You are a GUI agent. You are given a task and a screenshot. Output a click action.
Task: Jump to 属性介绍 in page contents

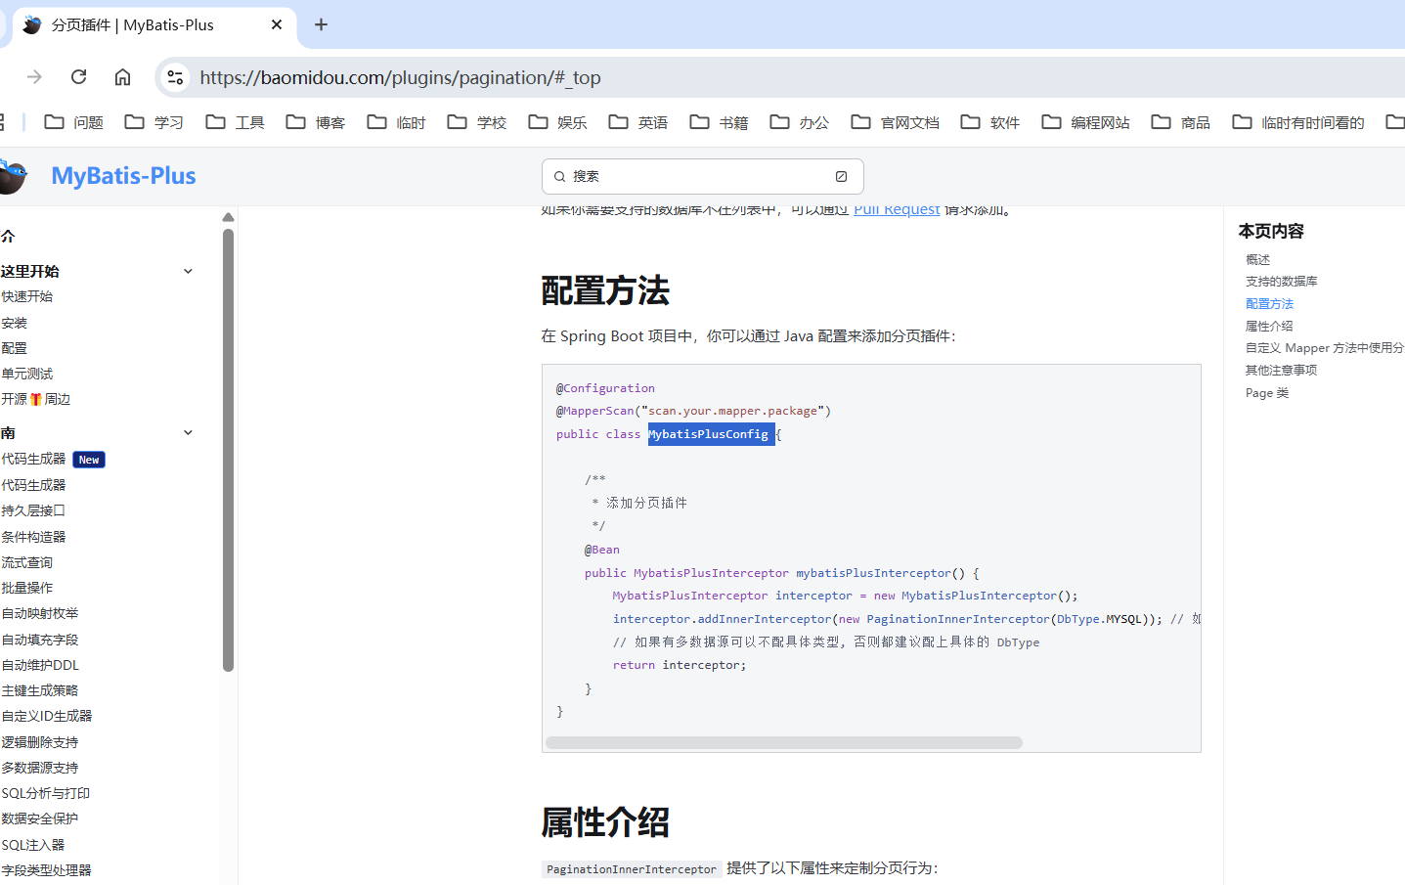[1268, 326]
